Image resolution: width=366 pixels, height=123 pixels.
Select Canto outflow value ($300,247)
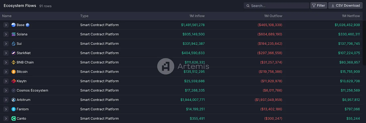pos(273,118)
